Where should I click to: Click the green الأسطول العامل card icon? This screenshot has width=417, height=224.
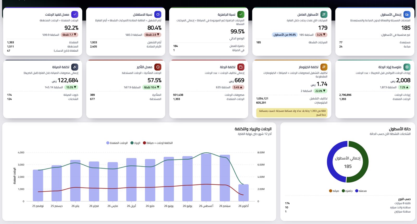(x=324, y=15)
